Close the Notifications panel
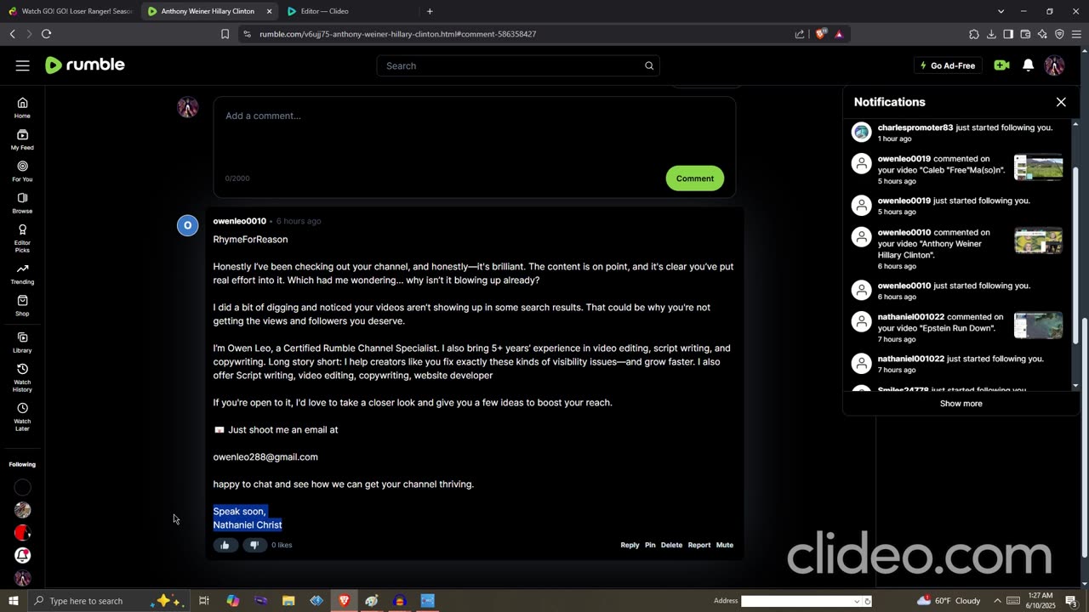This screenshot has width=1089, height=612. (x=1061, y=102)
